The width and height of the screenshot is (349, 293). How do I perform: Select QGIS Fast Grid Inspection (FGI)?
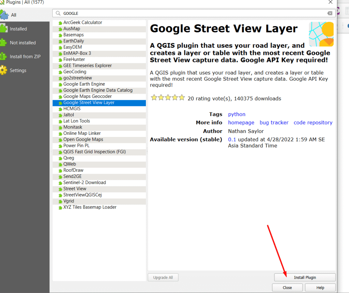coord(99,152)
